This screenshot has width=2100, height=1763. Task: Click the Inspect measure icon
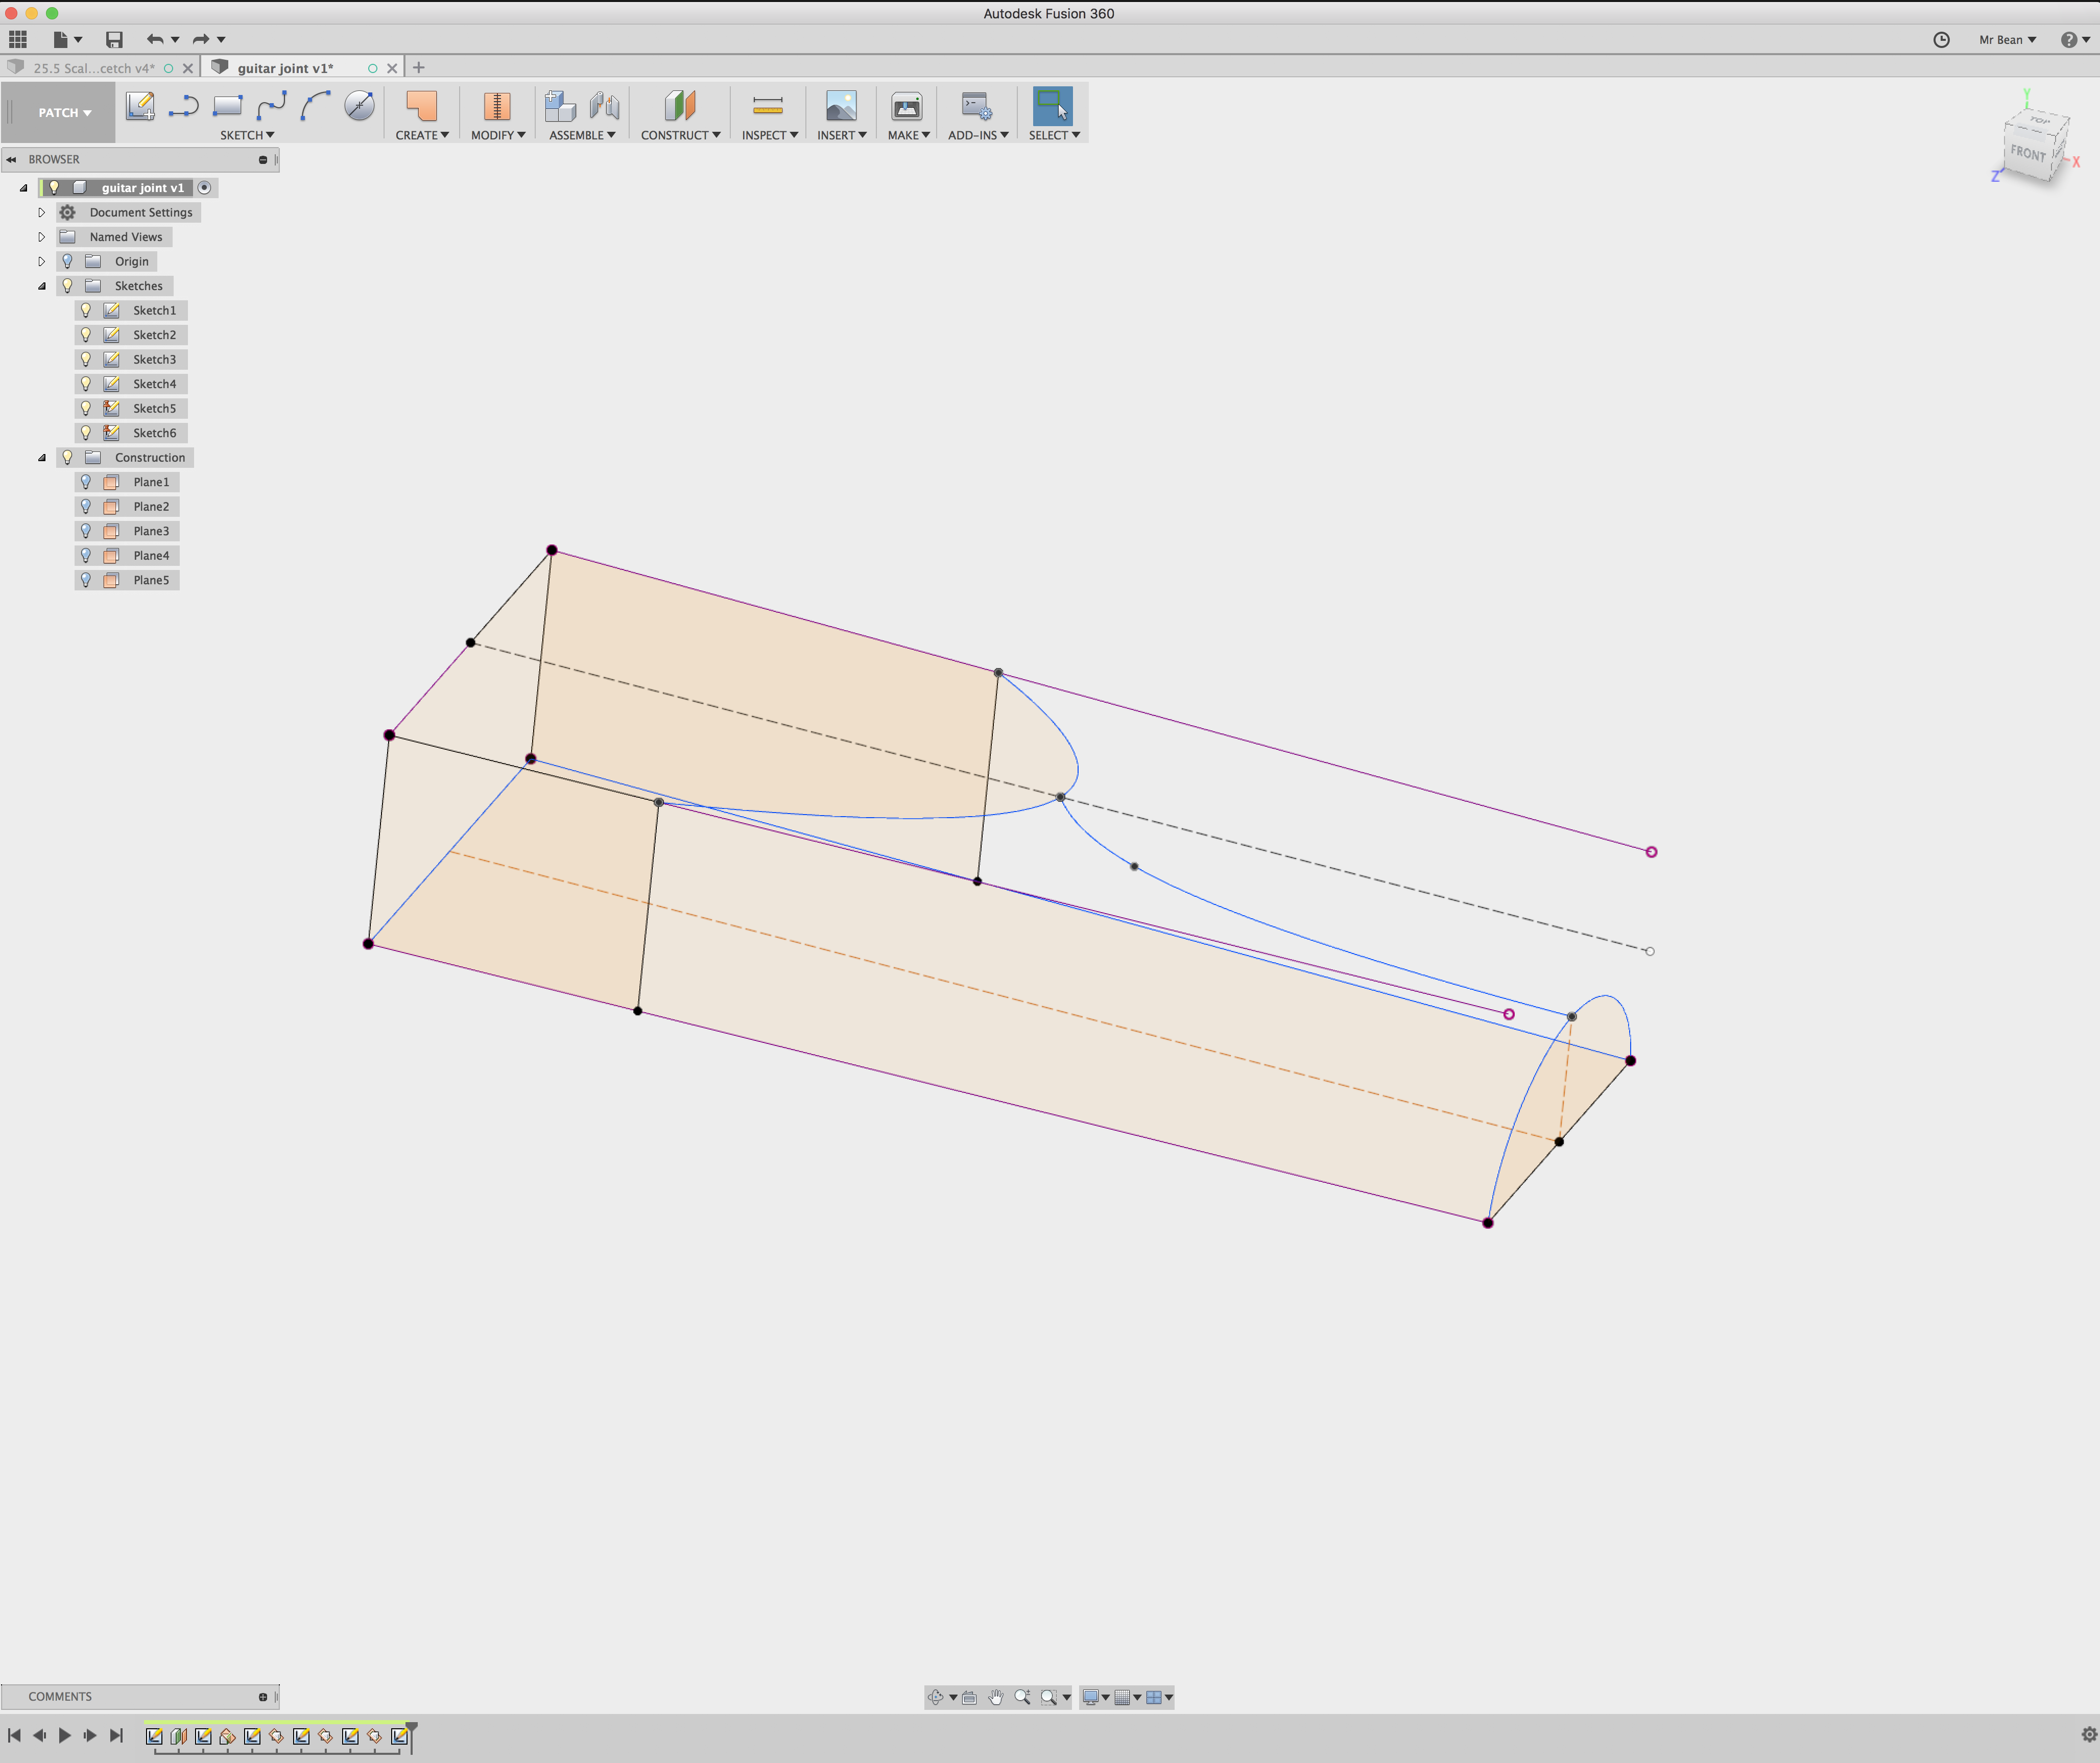click(767, 106)
